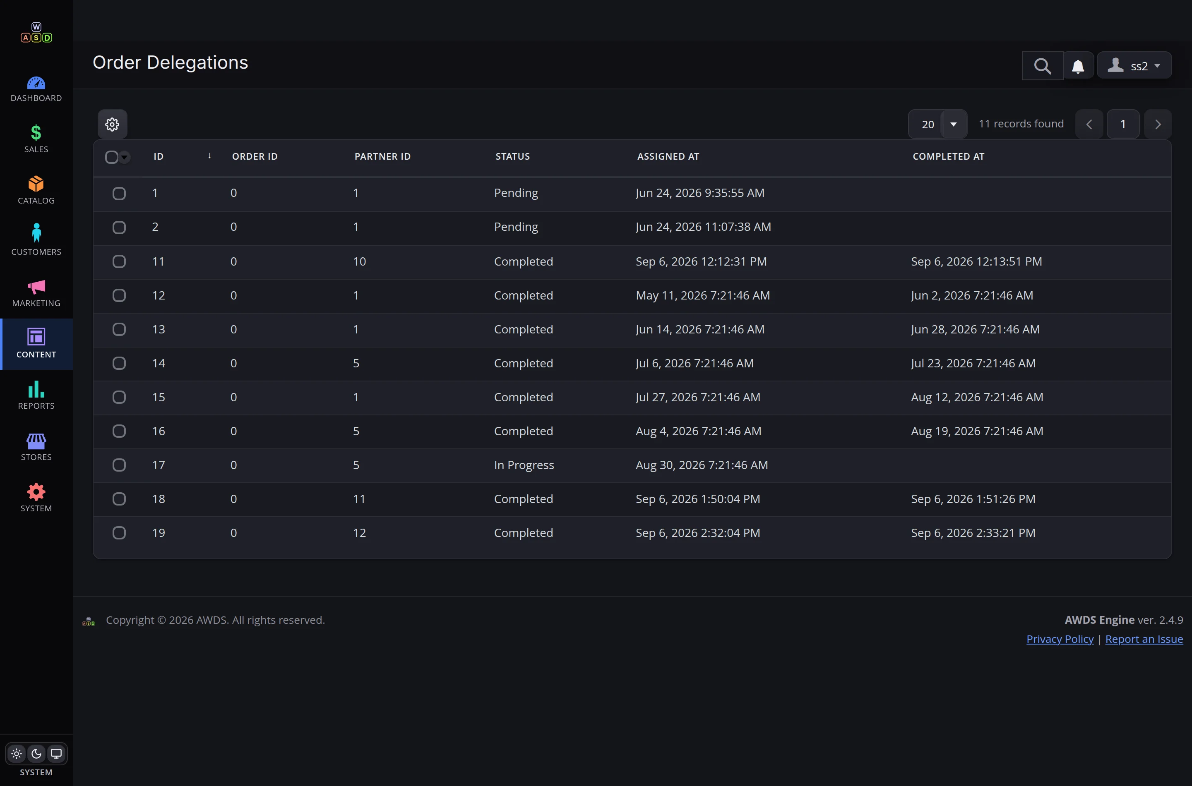Toggle the select-all checkbox in table header
Viewport: 1192px width, 786px height.
tap(111, 157)
